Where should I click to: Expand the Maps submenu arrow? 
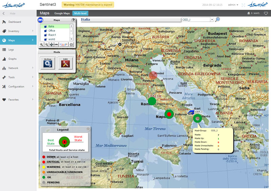tap(33, 40)
